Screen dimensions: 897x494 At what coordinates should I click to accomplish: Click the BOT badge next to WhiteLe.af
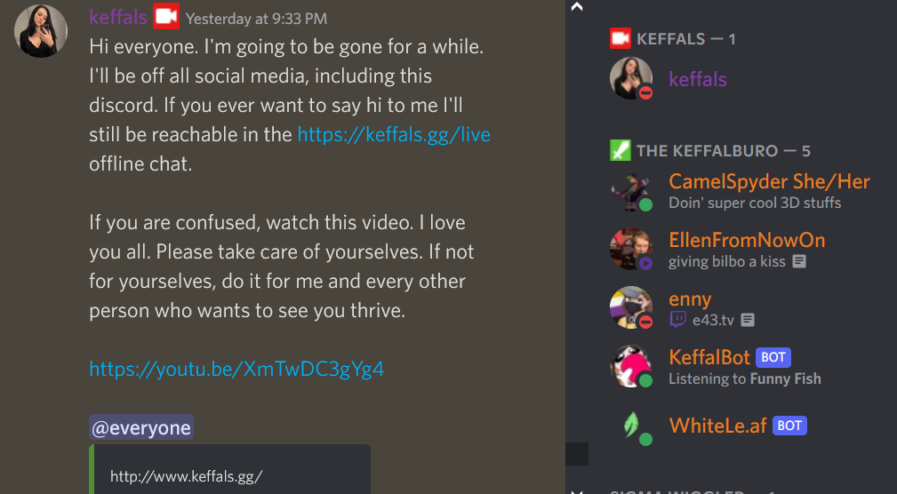coord(789,426)
